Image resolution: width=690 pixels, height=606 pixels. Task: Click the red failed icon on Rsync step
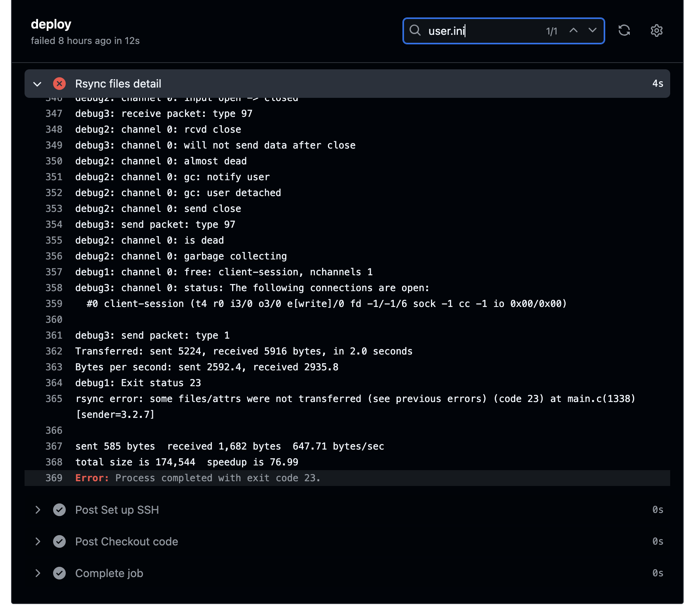pyautogui.click(x=59, y=84)
